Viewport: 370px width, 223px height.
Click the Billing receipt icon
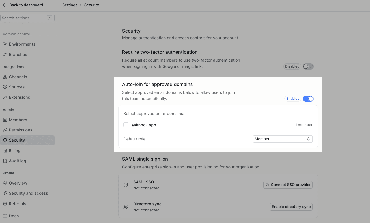pos(5,151)
